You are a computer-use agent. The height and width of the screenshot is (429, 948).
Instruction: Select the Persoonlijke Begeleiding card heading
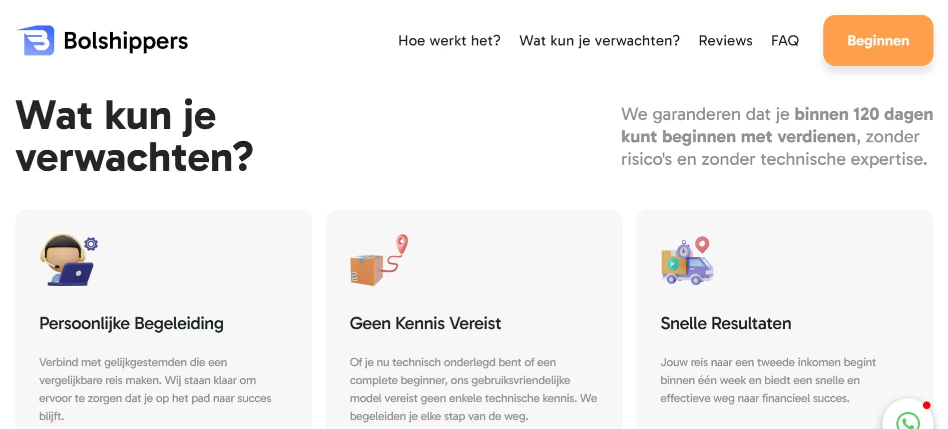(x=131, y=324)
